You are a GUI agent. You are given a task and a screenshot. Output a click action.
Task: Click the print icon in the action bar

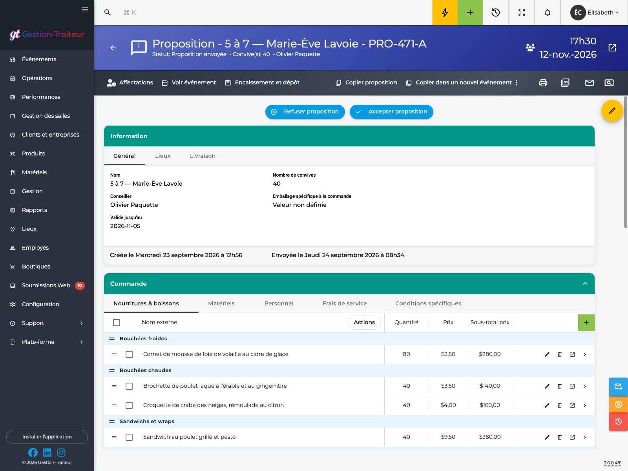[543, 82]
